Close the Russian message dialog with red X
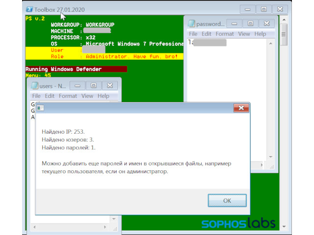Image resolution: width=314 pixels, height=235 pixels. coord(240,108)
